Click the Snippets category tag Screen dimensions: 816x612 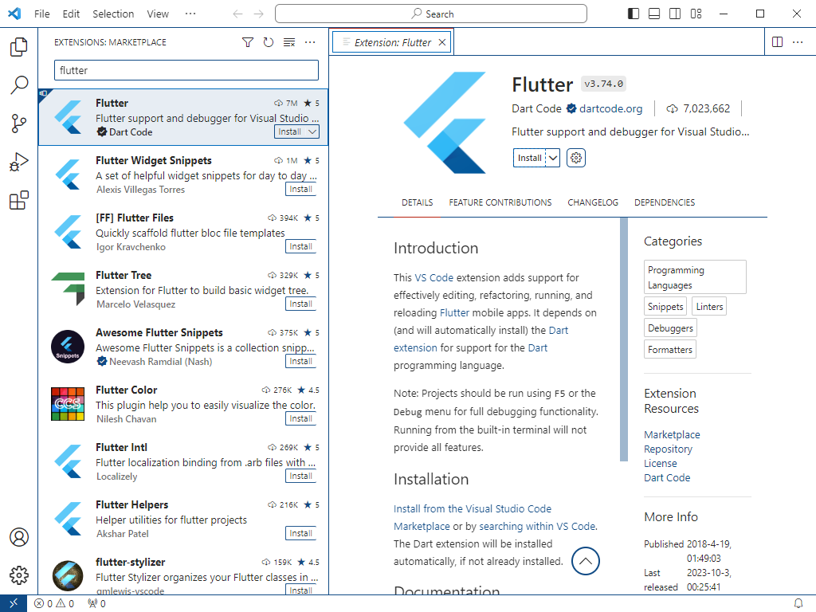click(665, 307)
